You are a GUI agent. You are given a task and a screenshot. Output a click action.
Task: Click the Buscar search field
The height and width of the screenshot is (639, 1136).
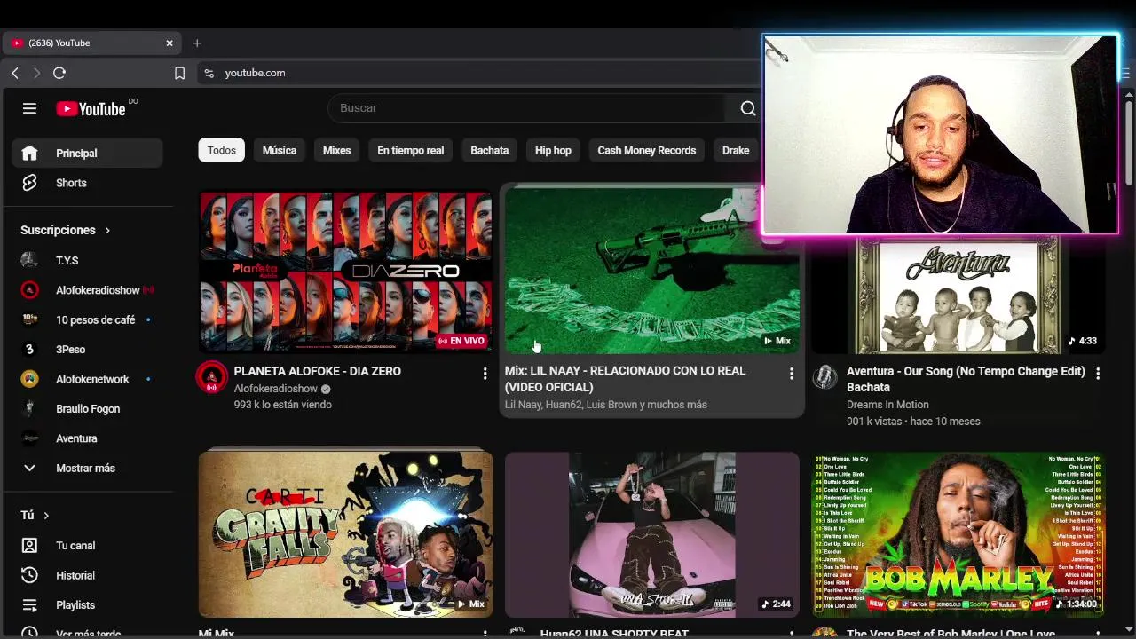click(x=528, y=108)
